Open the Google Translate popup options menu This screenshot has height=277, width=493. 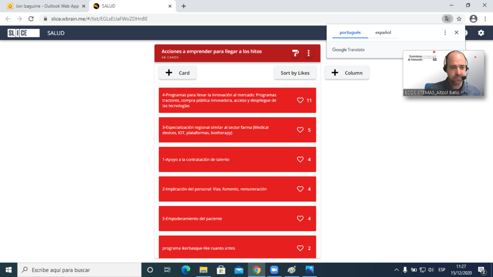coord(445,33)
